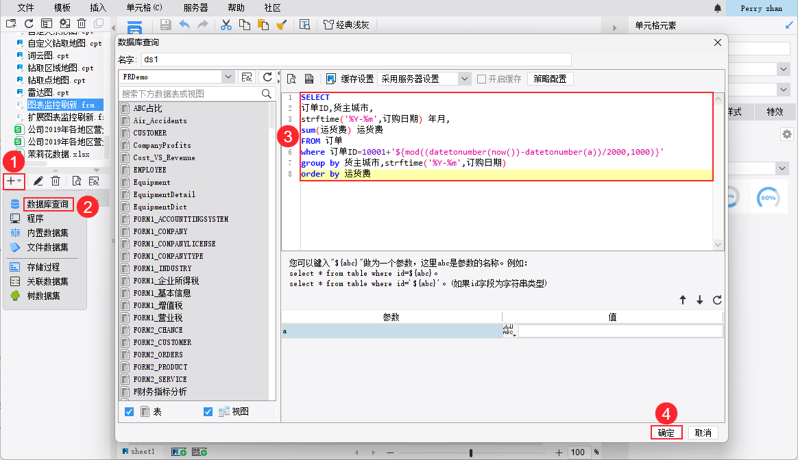Click the paste clipboard icon
This screenshot has height=460, width=798.
click(263, 25)
